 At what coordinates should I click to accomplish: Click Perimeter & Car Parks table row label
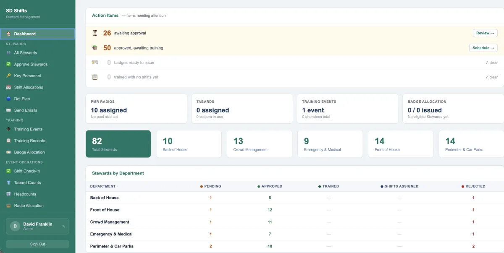112,246
